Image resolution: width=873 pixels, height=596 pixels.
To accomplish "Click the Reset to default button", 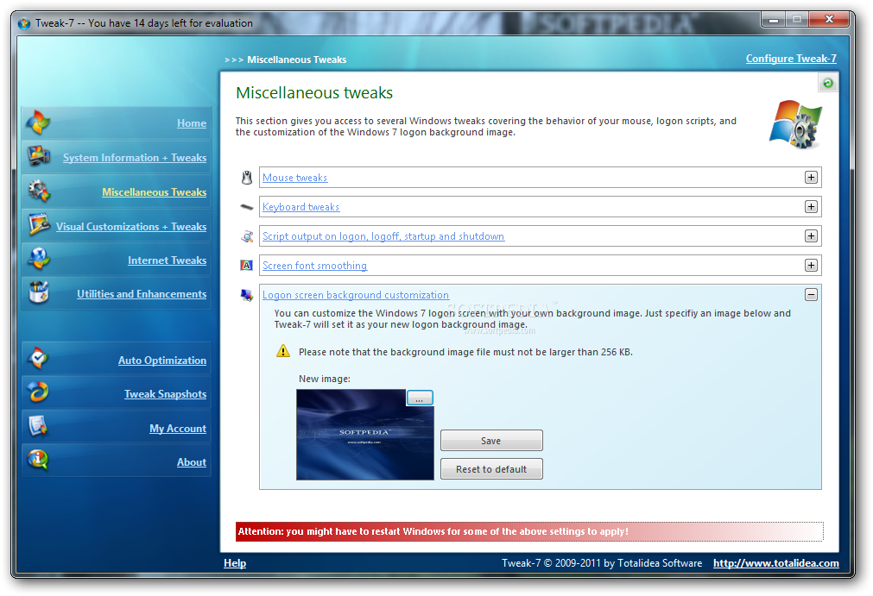I will click(x=491, y=468).
